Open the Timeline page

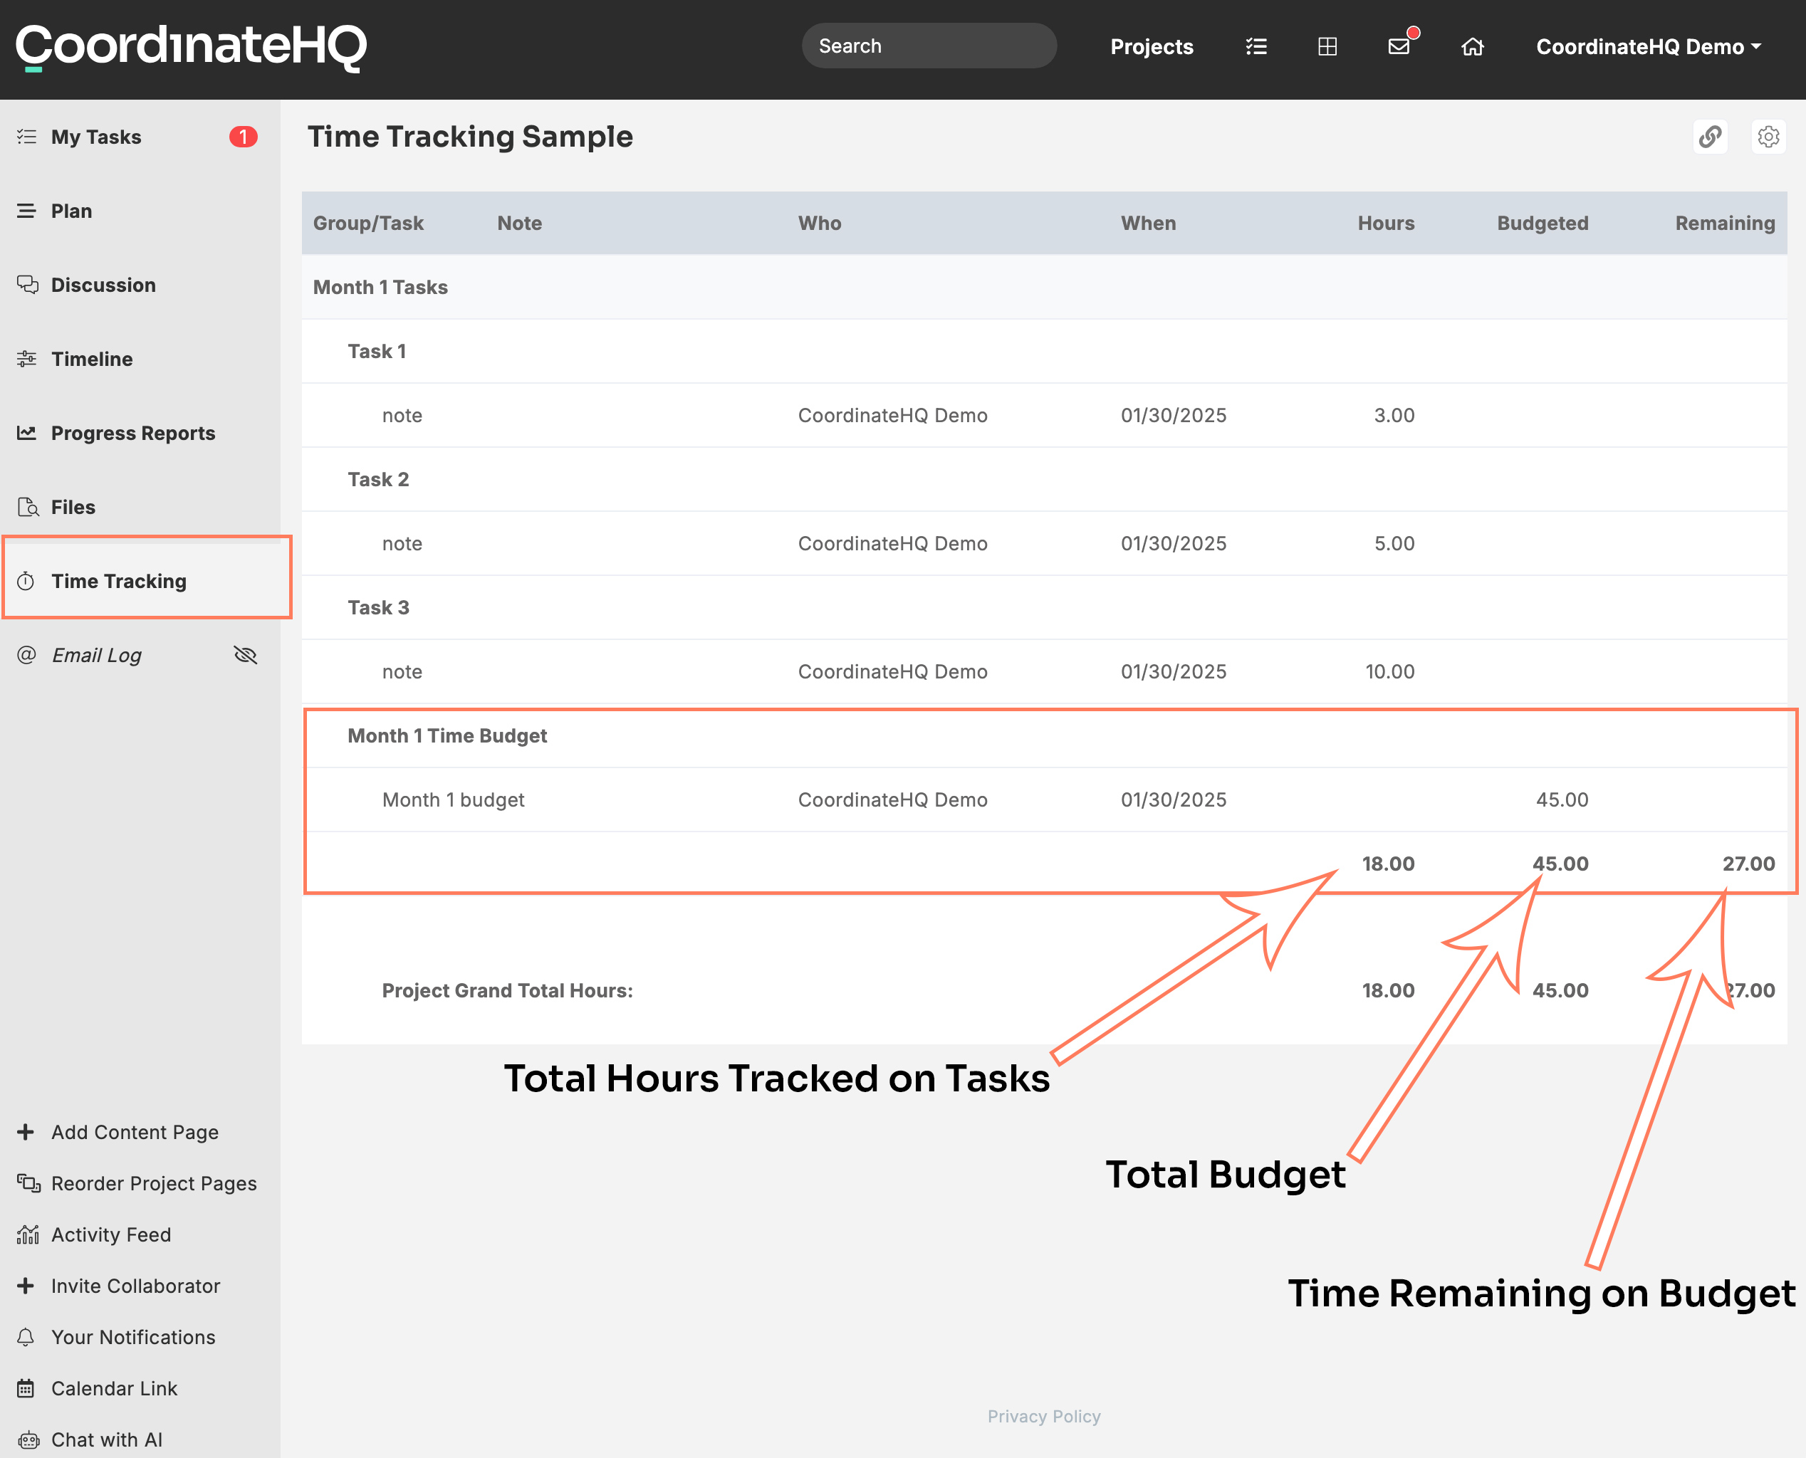[x=92, y=359]
